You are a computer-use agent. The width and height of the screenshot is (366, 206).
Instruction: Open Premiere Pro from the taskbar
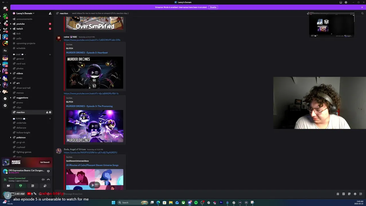221,203
